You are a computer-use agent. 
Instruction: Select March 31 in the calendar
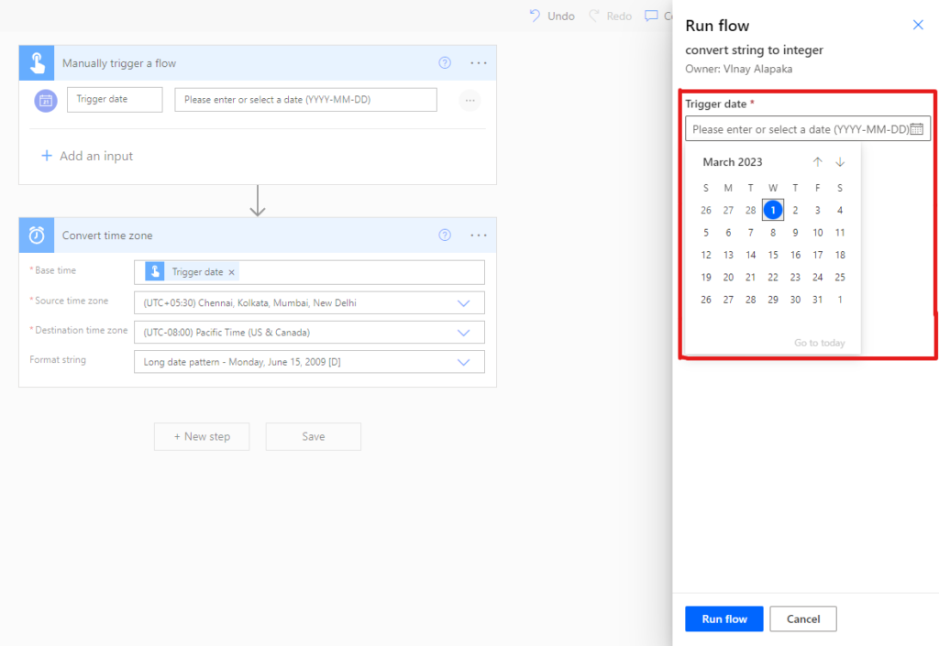click(x=817, y=300)
